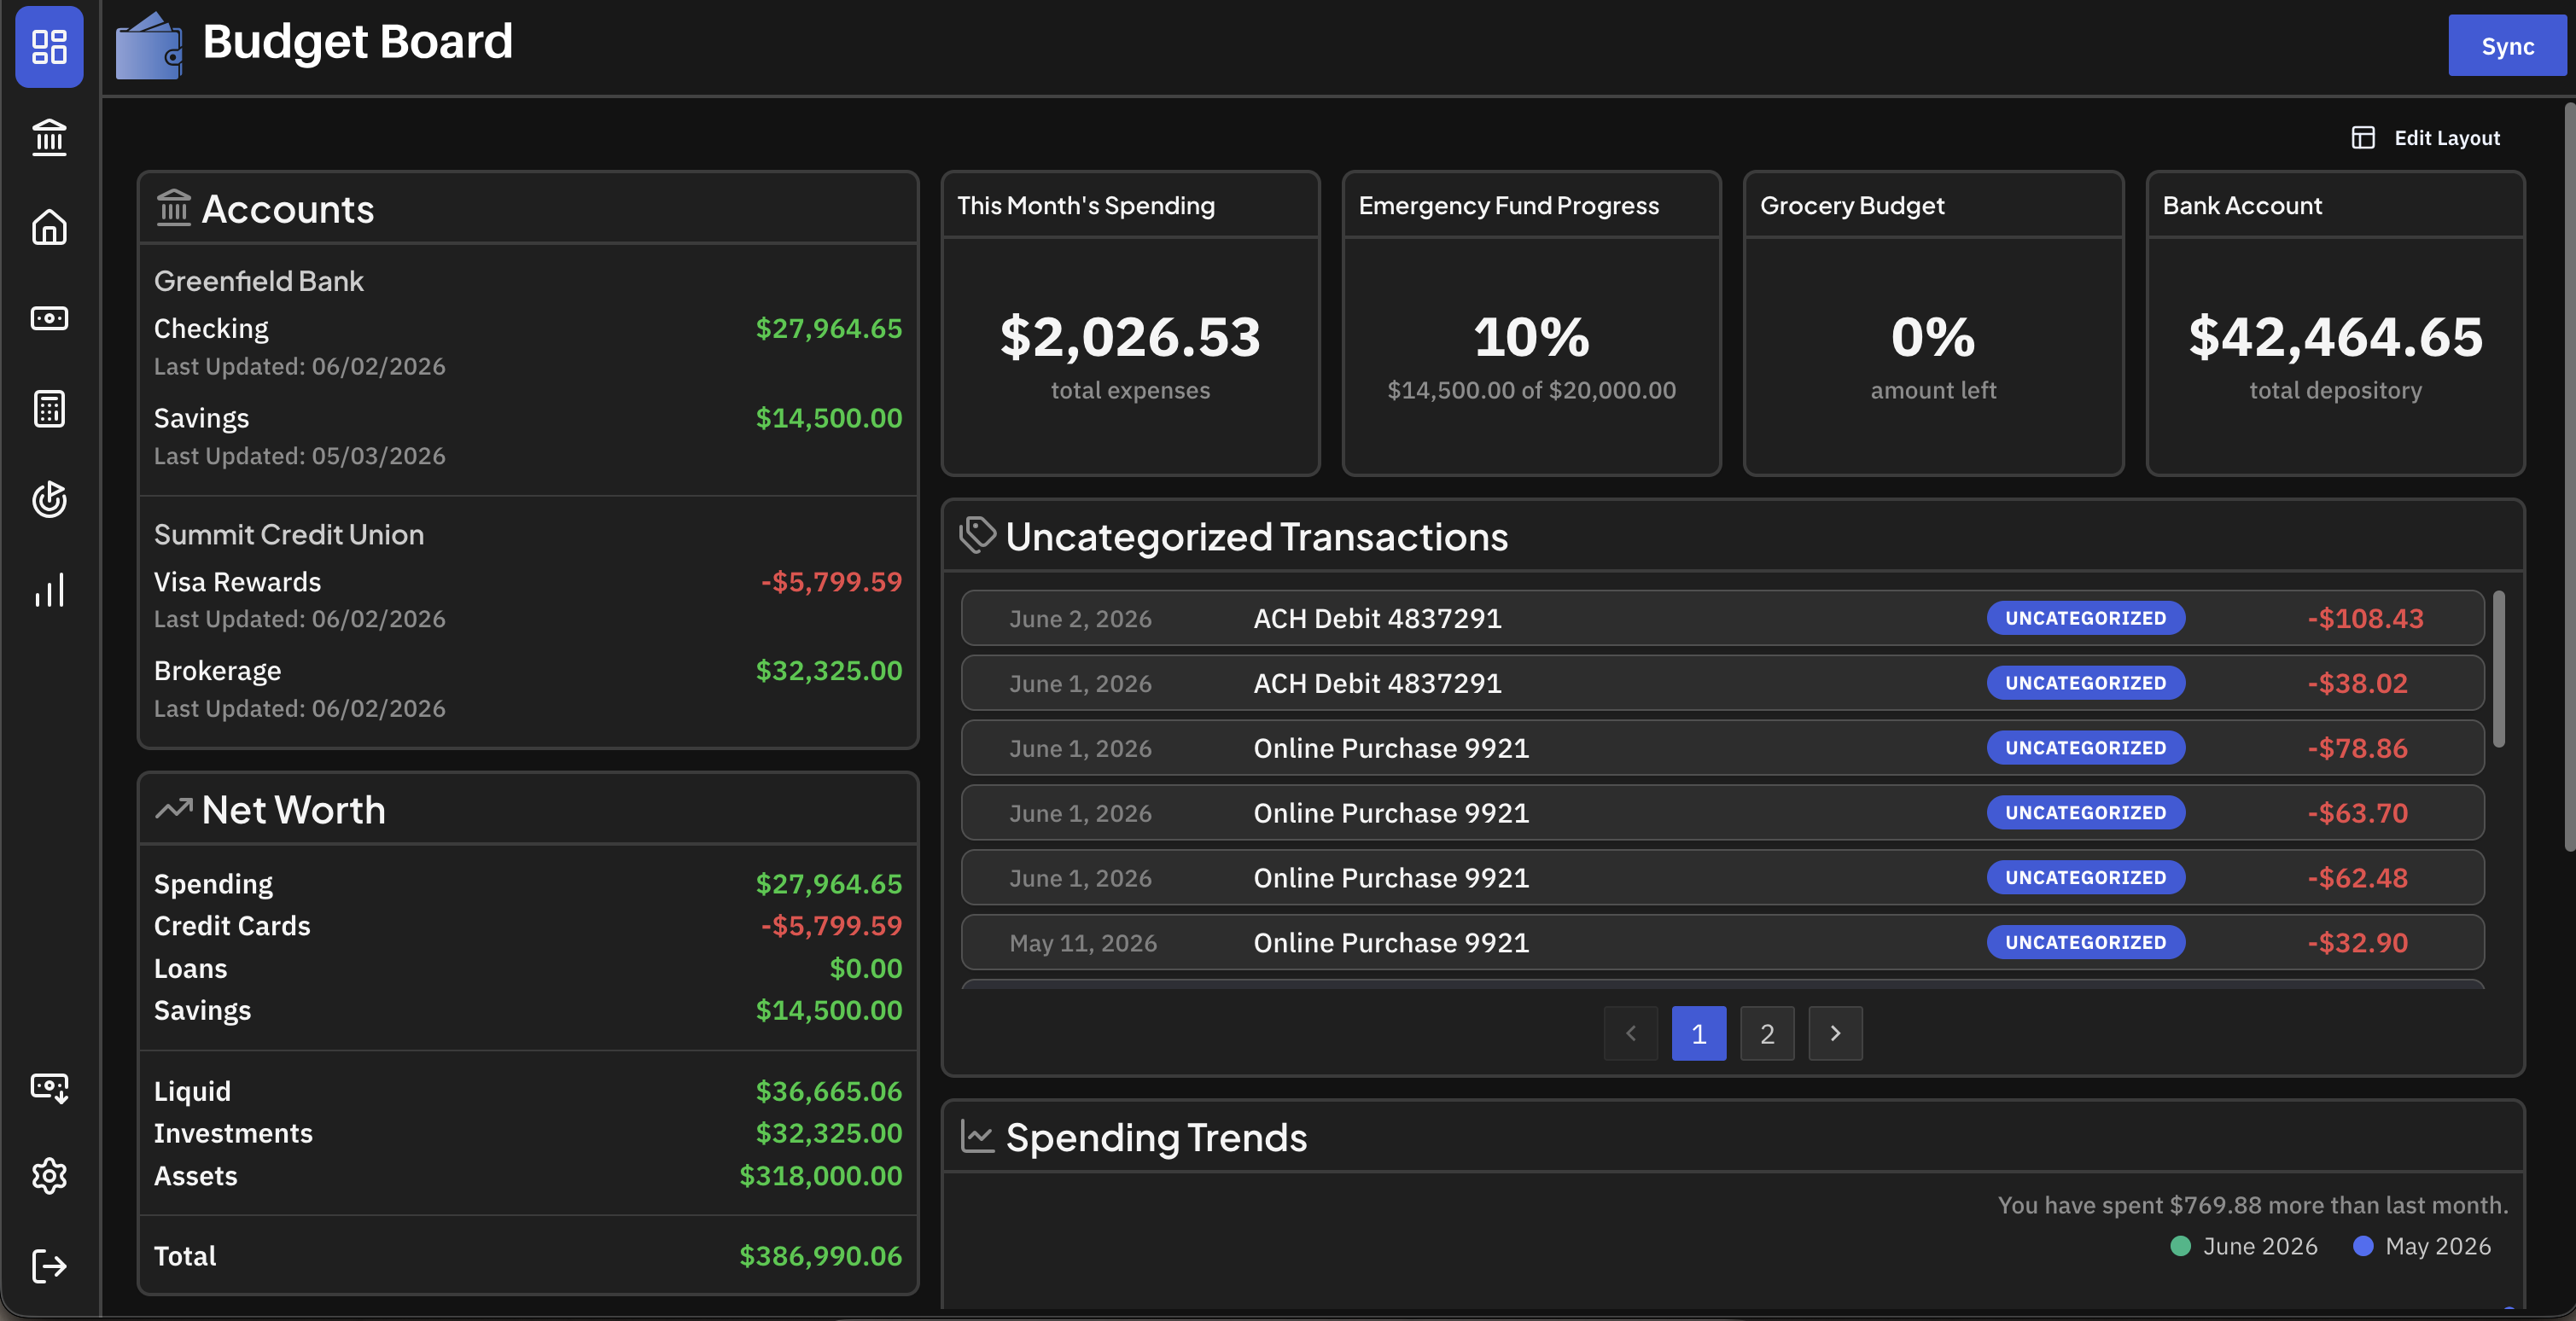Viewport: 2576px width, 1321px height.
Task: Click the chart icon beside Spending Trends
Action: pyautogui.click(x=977, y=1136)
